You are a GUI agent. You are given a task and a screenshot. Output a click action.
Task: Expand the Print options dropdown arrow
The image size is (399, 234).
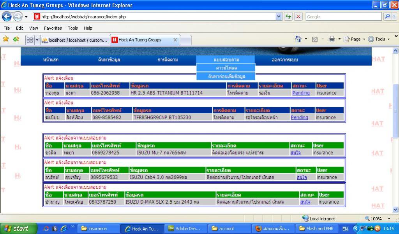point(339,39)
